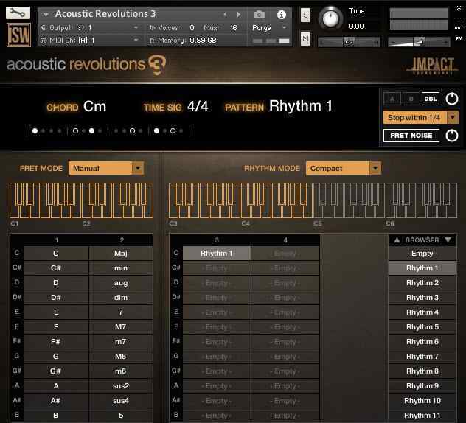Select chord type m6
This screenshot has height=423, width=466.
coord(121,371)
